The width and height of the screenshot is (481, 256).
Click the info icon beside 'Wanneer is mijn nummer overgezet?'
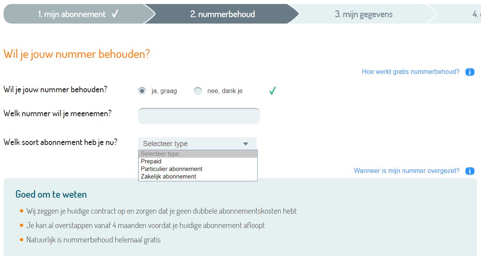pos(469,171)
